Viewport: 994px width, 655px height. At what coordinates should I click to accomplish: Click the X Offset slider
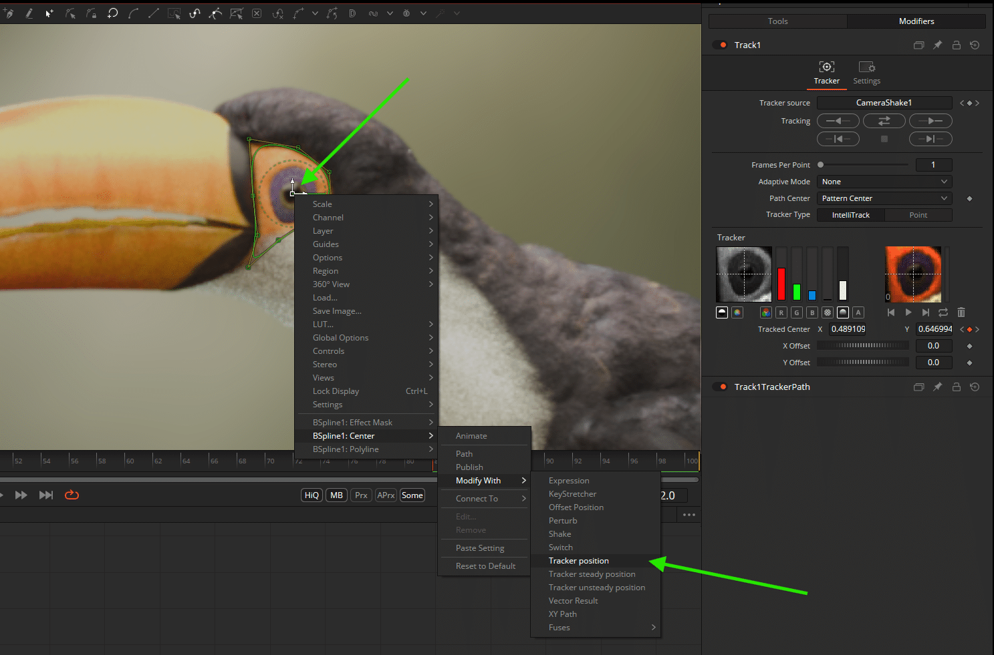click(x=862, y=345)
